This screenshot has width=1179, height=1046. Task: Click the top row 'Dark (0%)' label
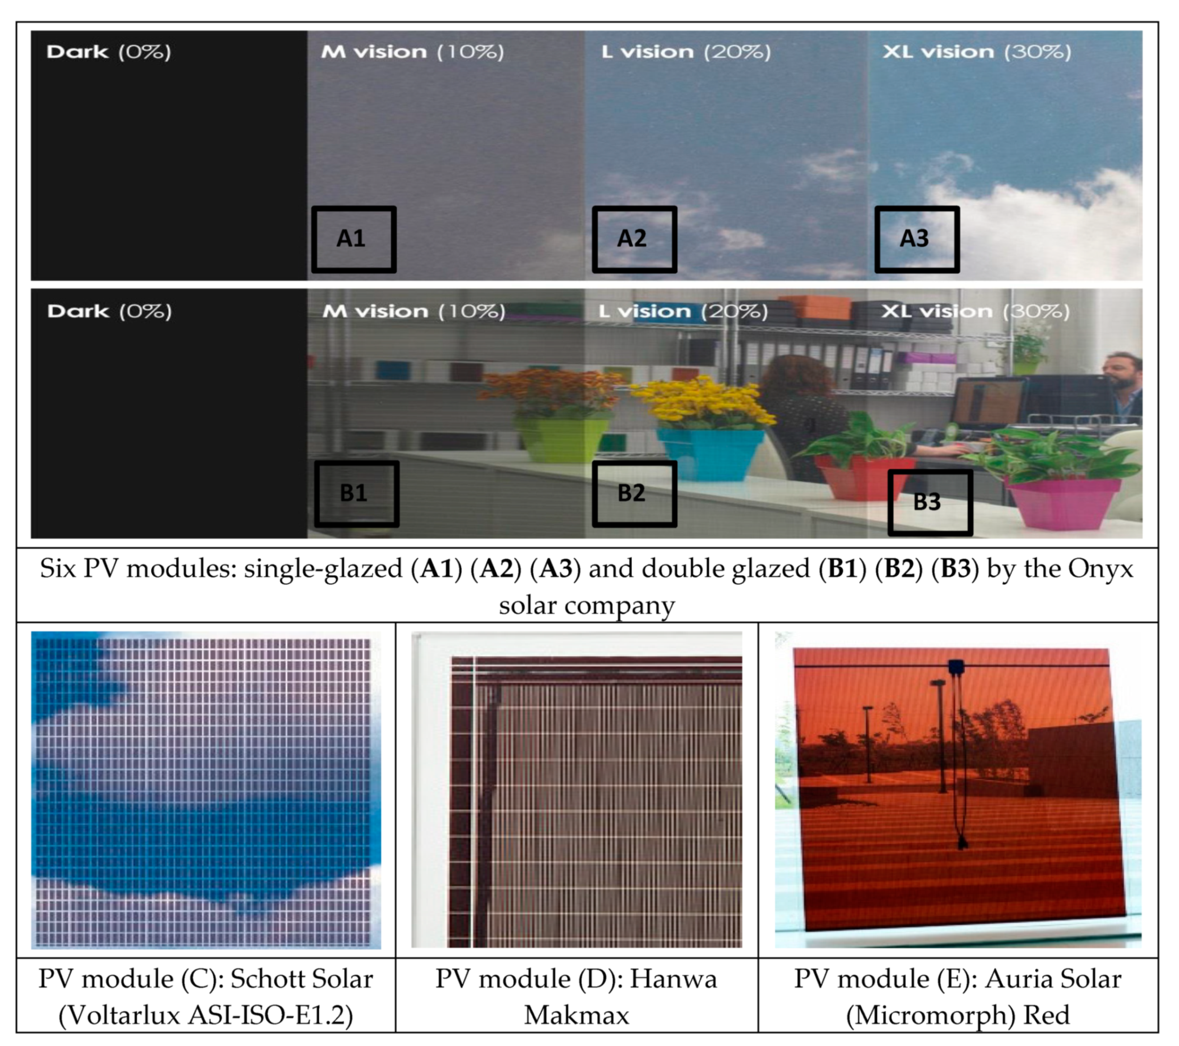108,52
